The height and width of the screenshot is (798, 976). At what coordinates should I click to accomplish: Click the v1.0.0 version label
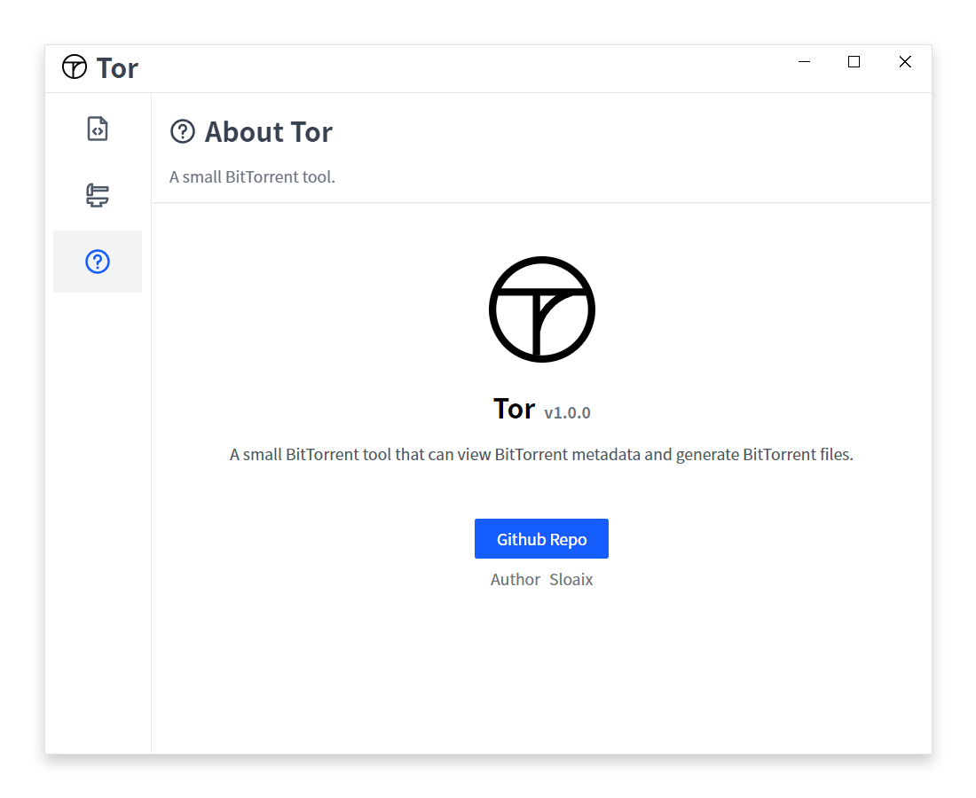(x=567, y=413)
